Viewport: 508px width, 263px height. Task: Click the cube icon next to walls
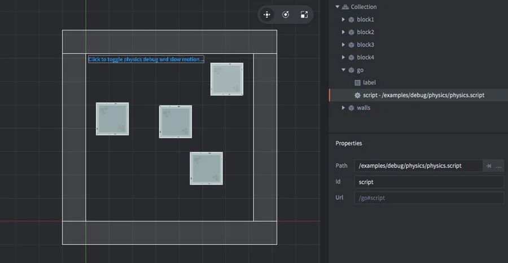[351, 108]
